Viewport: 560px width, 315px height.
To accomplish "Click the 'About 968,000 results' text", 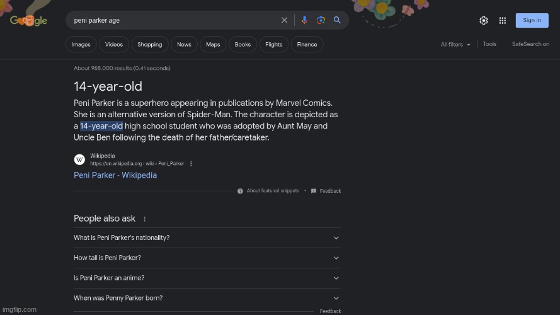I will 122,68.
